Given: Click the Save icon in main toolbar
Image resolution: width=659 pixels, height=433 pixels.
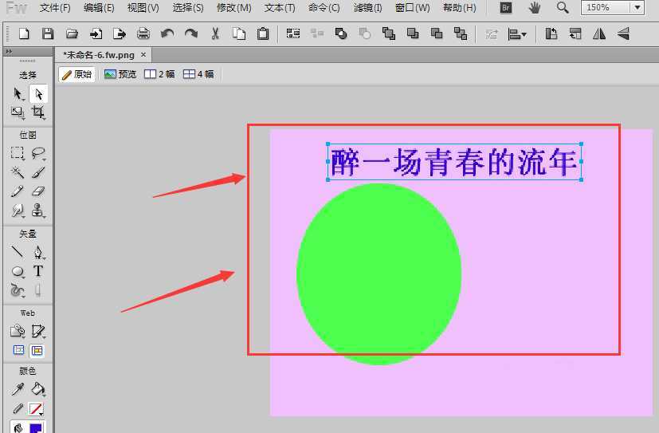Looking at the screenshot, I should 48,33.
